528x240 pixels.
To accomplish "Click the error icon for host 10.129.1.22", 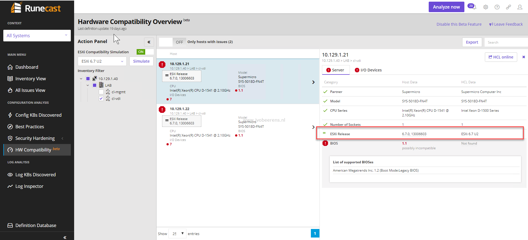I will click(x=162, y=110).
